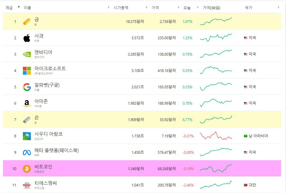This screenshot has height=193, width=286.
Task: Click market cap value 3.572조
Action: (x=138, y=38)
